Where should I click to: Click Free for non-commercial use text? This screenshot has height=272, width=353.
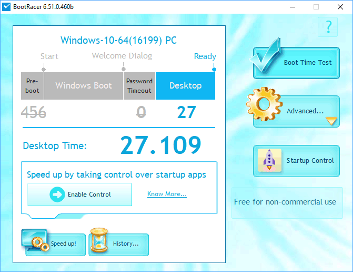285,202
